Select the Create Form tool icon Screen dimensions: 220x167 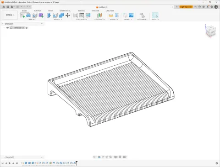(28, 15)
